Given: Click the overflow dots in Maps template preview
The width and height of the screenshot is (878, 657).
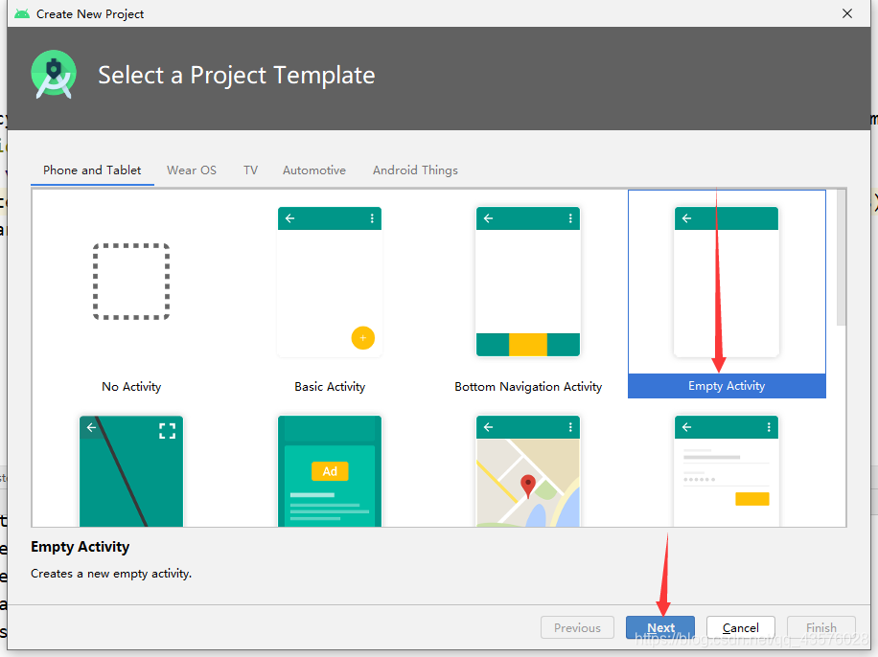Looking at the screenshot, I should (570, 427).
